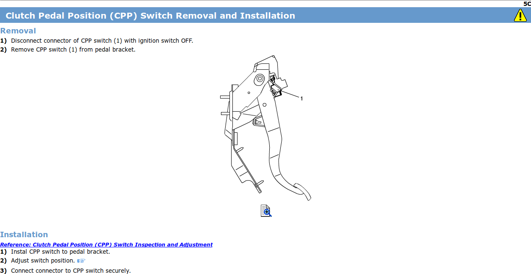
Task: Click the pedal pivot bolt in the diagram
Action: point(259,79)
